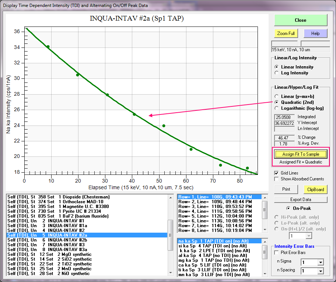Open the Help button

(x=315, y=34)
